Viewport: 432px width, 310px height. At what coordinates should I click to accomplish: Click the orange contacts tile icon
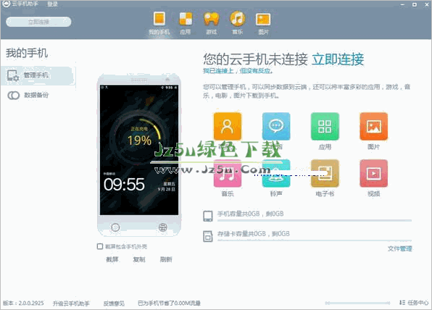tap(228, 126)
